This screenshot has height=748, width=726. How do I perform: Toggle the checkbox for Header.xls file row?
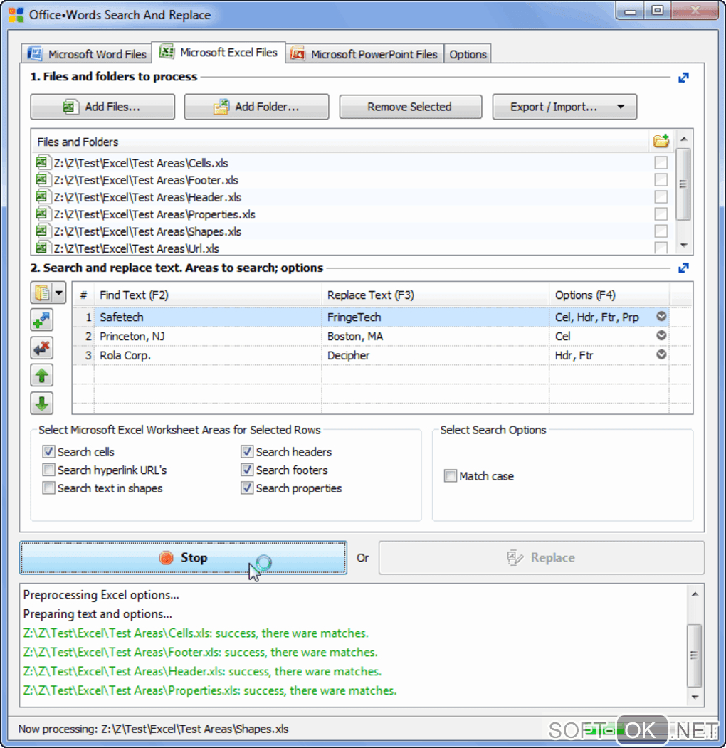(661, 197)
